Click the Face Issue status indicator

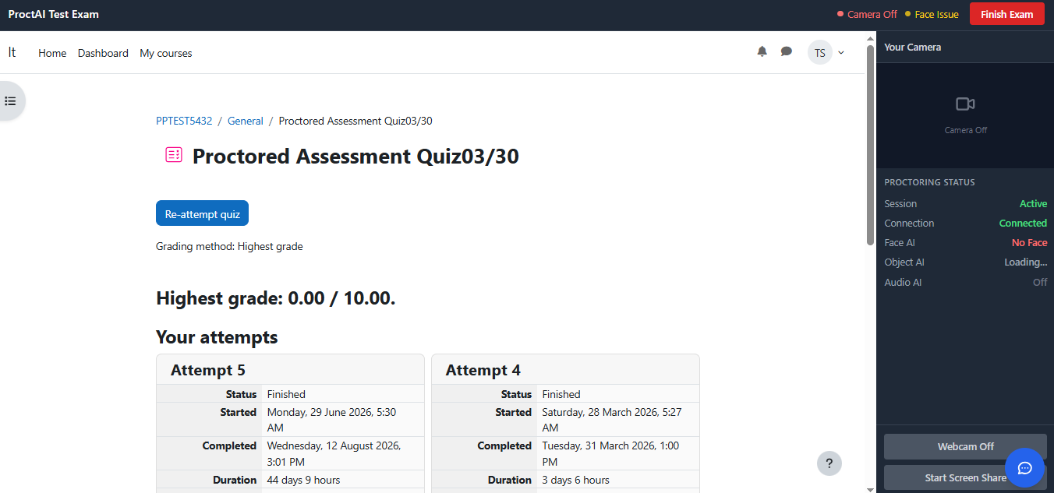point(932,14)
